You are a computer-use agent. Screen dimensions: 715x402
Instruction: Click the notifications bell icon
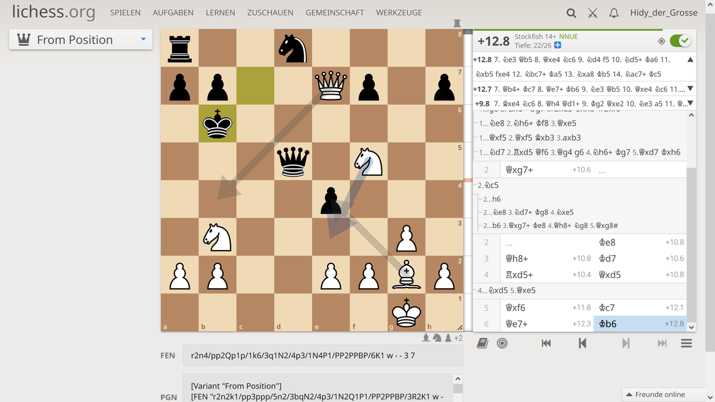(614, 13)
